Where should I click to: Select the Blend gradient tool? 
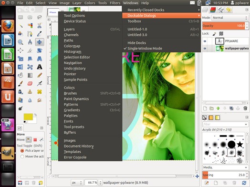[x=30, y=75]
